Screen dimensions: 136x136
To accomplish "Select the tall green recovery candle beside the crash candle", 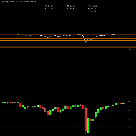I will pos(88,125).
